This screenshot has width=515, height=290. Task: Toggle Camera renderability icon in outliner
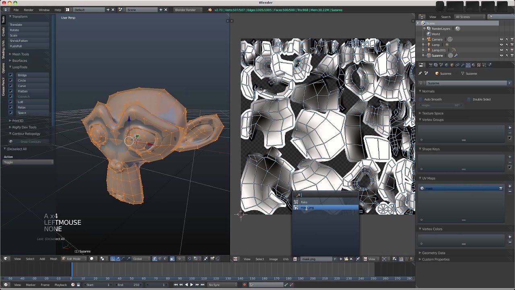[512, 39]
